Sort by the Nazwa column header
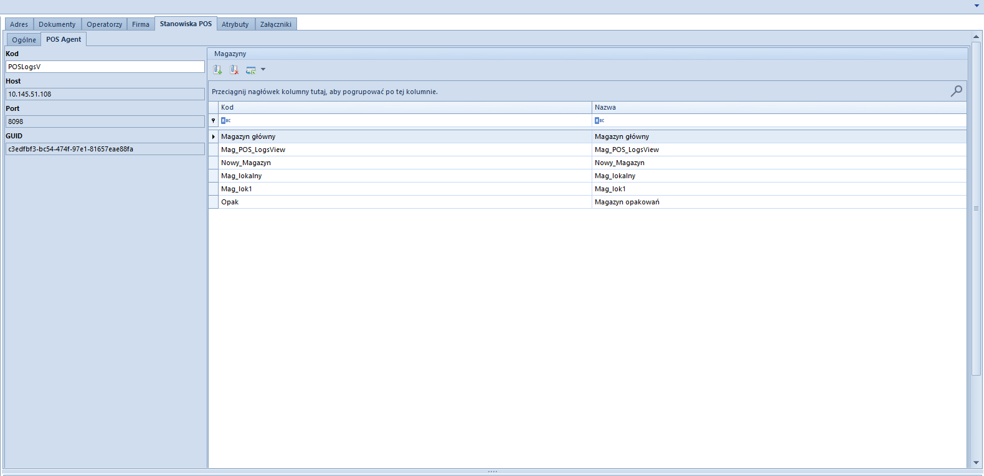984x476 pixels. coord(779,107)
